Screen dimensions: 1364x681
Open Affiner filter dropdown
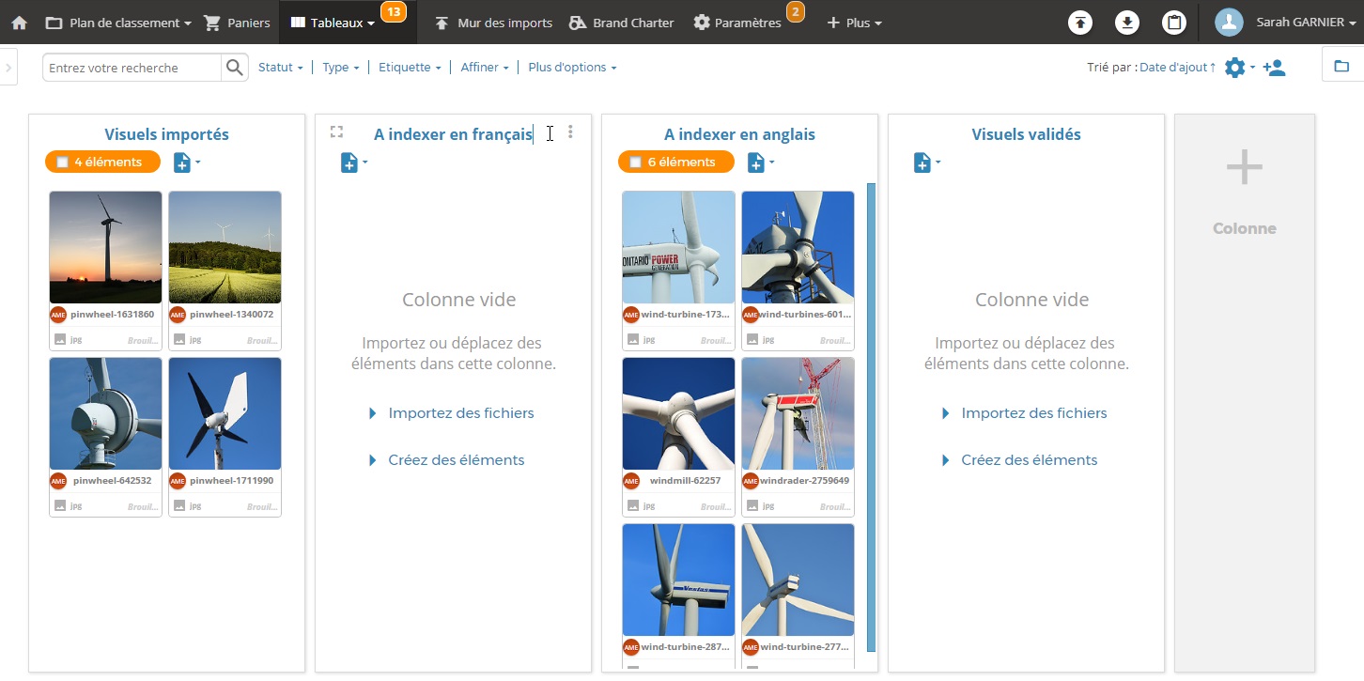(485, 68)
